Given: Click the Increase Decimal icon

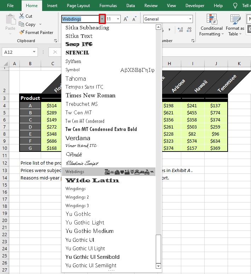Looking at the screenshot, I should click(x=180, y=29).
